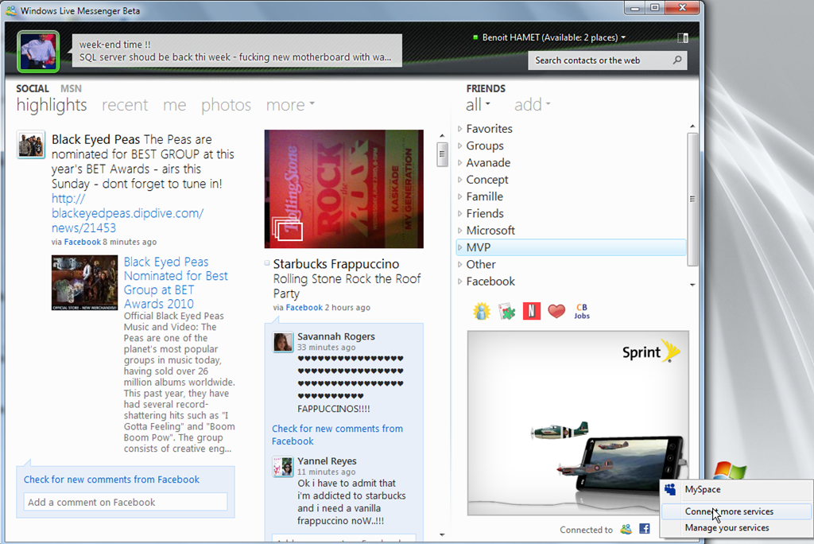Viewport: 814px width, 544px height.
Task: Click the Windows Live Messenger title icon
Action: [10, 10]
